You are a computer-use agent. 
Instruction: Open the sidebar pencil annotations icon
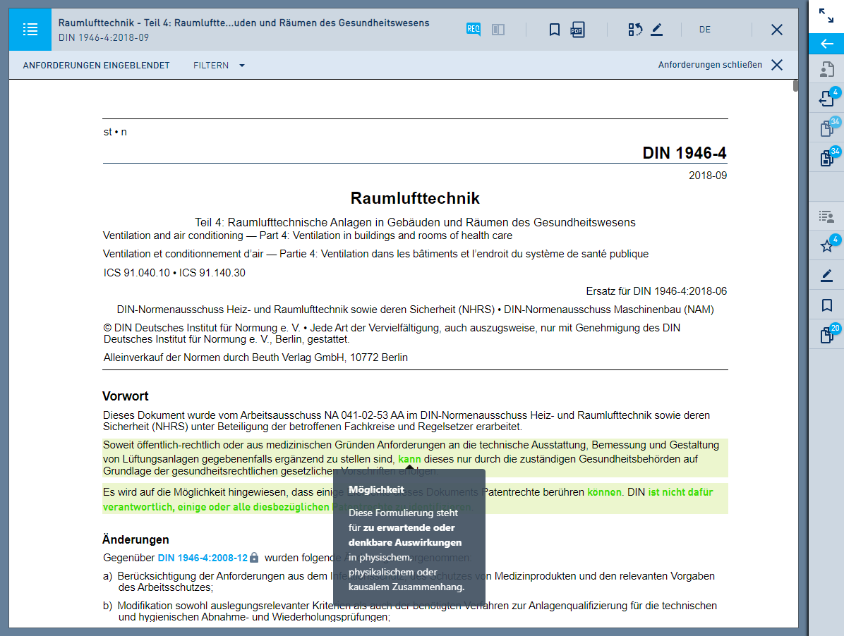[827, 276]
